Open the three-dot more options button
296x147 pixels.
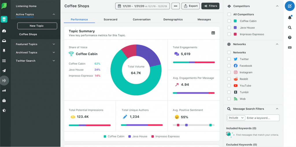pos(175,6)
